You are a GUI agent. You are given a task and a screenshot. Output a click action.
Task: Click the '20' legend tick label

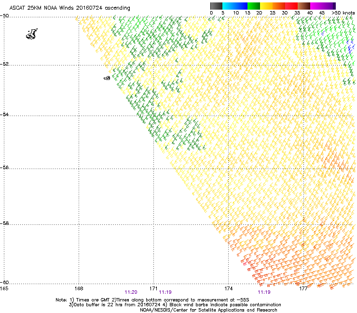coord(259,13)
